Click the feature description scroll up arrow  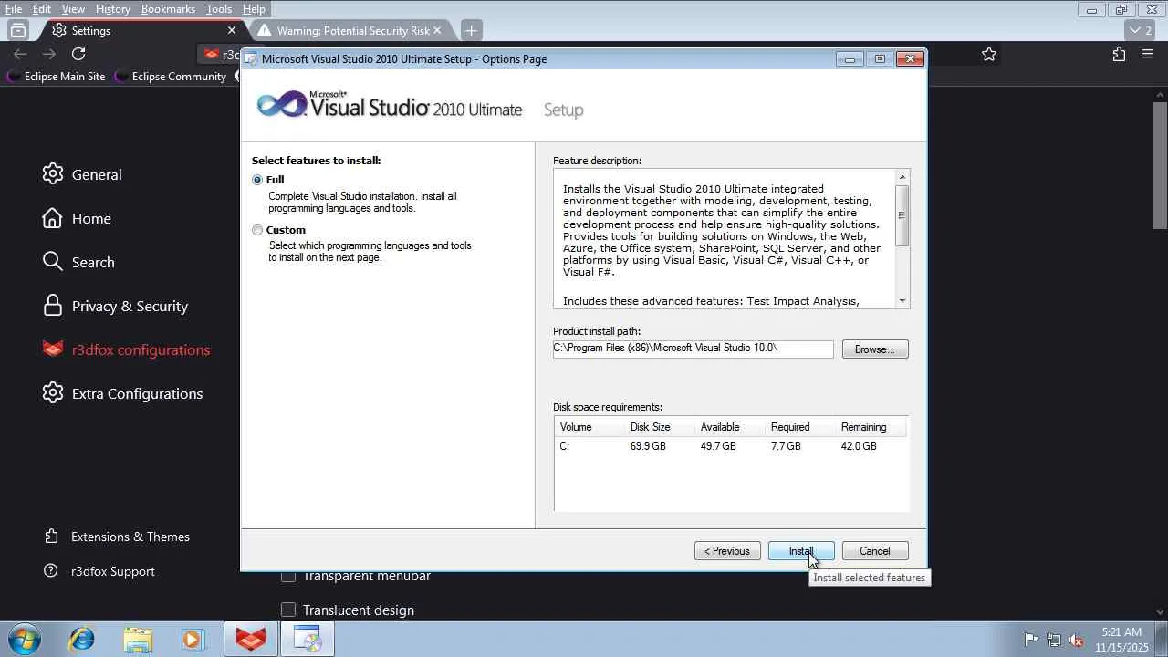click(902, 177)
